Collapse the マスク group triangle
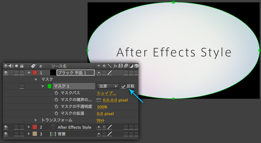 [36, 79]
